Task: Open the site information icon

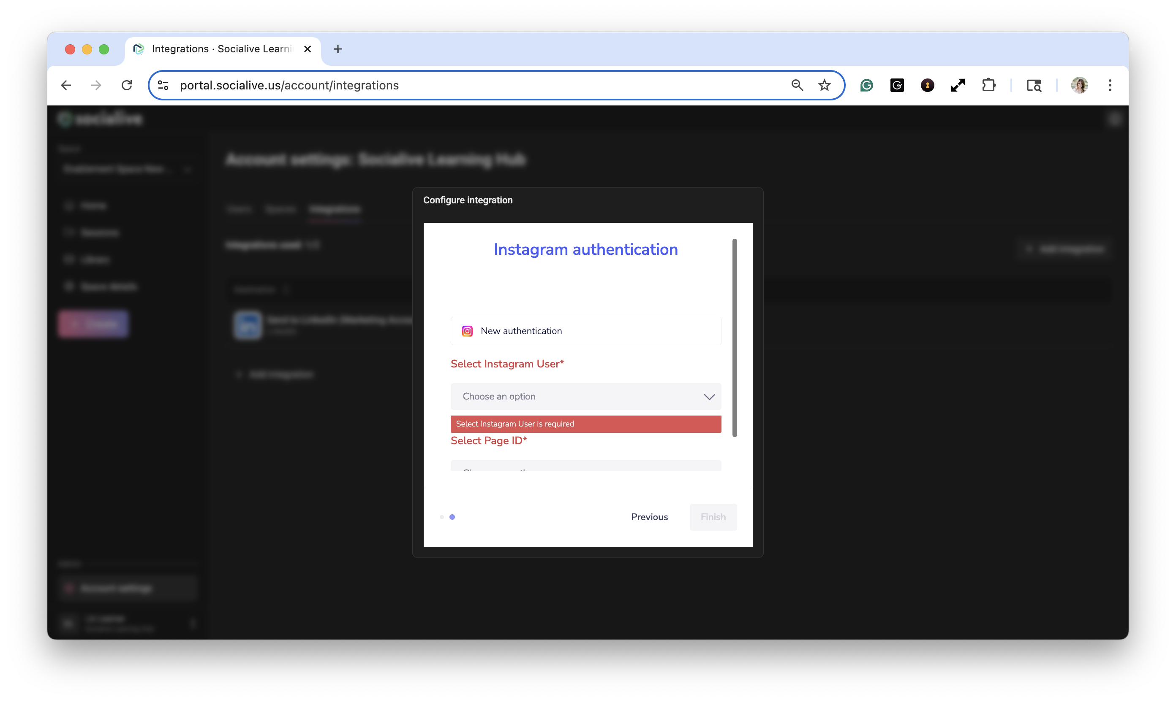Action: tap(163, 85)
